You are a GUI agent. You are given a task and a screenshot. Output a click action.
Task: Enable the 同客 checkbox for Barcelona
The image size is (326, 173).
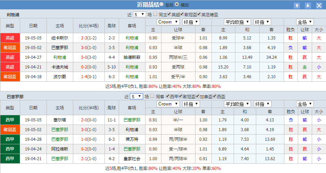click(x=152, y=97)
